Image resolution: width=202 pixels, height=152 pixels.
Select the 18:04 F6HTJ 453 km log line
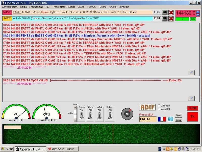72,29
